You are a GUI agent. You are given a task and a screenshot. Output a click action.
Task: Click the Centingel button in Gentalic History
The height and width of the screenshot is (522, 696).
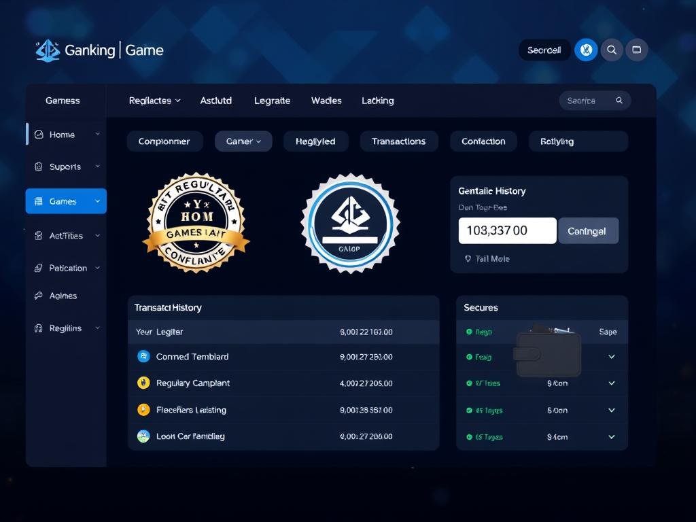tap(588, 230)
